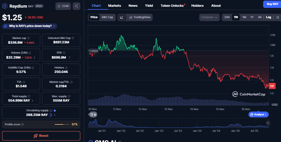Viewport: 281px width, 142px height.
Task: Click the history events badge showing 6
Action: tap(93, 114)
